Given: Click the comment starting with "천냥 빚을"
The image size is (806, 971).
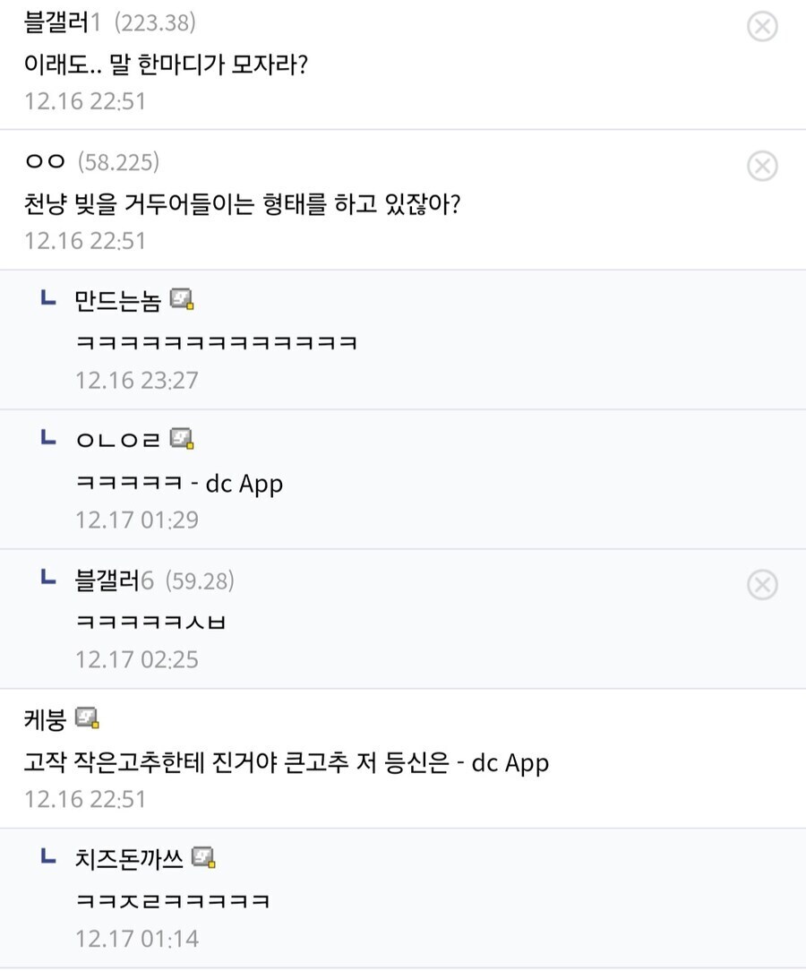Looking at the screenshot, I should (242, 203).
